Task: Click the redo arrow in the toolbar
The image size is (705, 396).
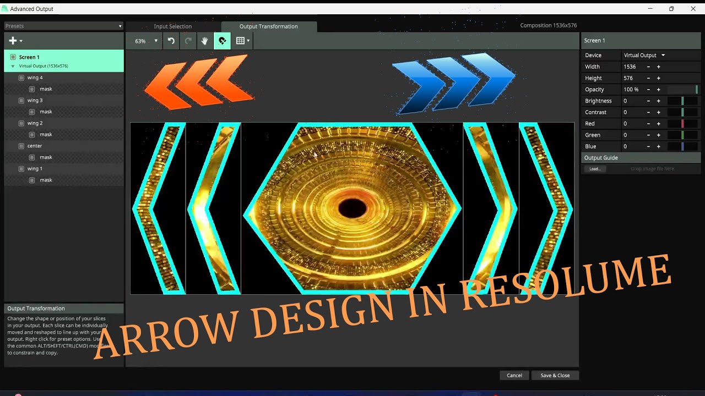Action: click(188, 41)
